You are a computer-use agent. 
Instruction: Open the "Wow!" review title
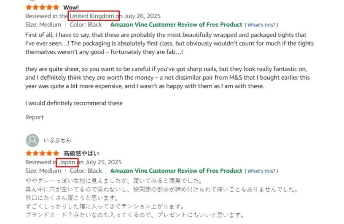coord(70,8)
